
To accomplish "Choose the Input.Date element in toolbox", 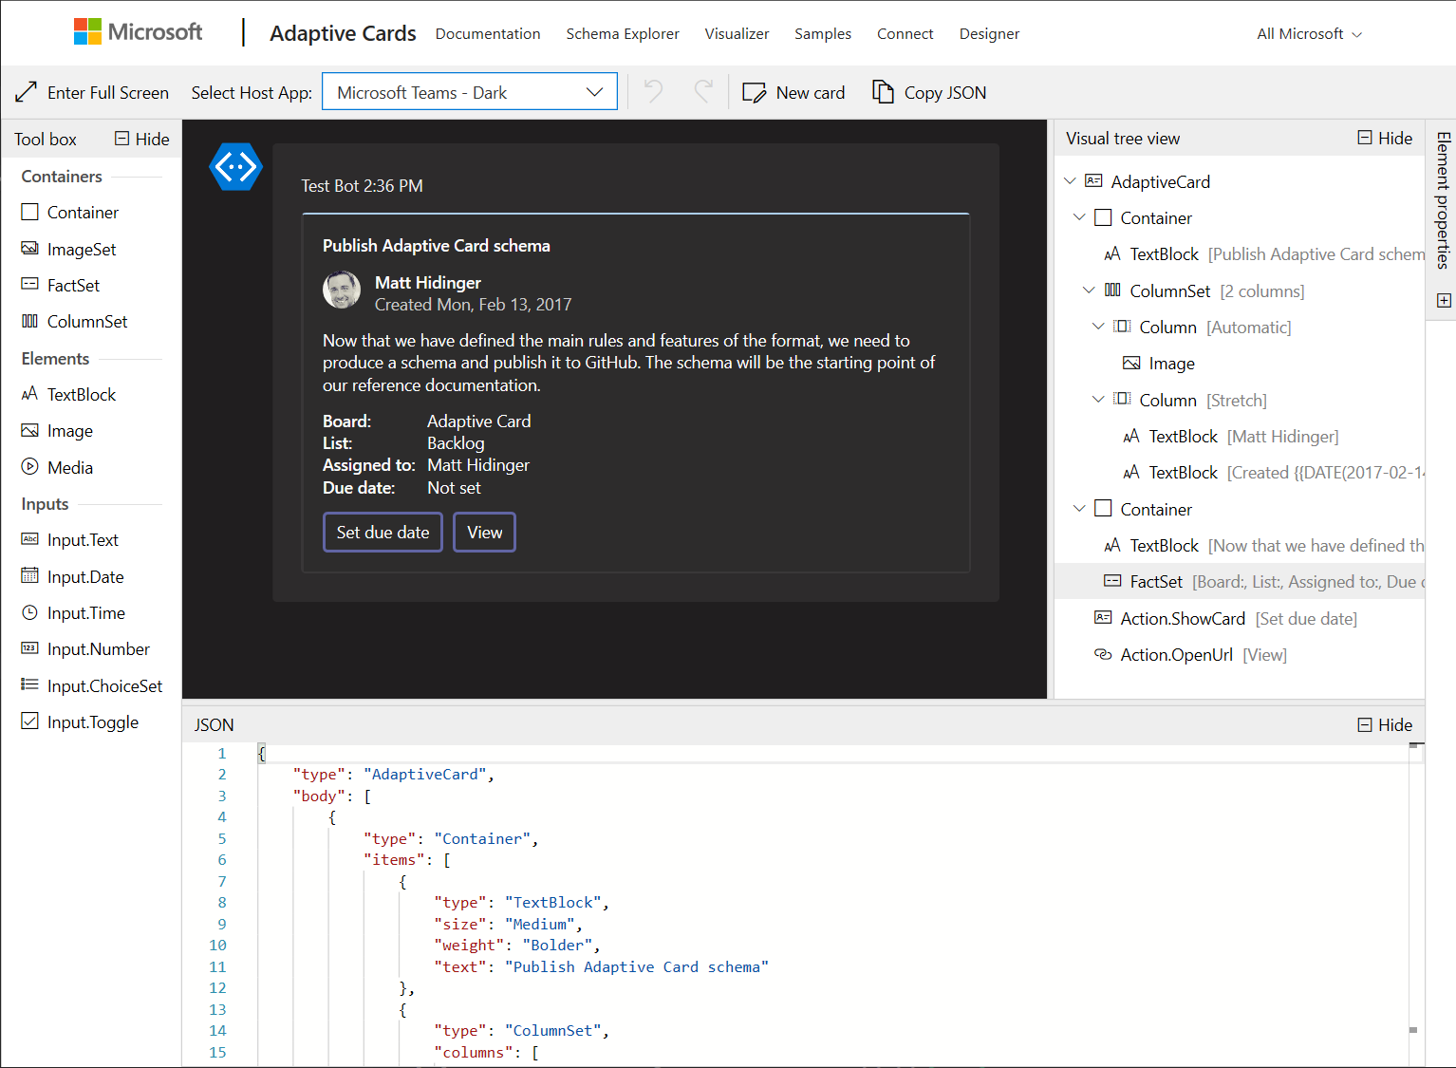I will [84, 576].
